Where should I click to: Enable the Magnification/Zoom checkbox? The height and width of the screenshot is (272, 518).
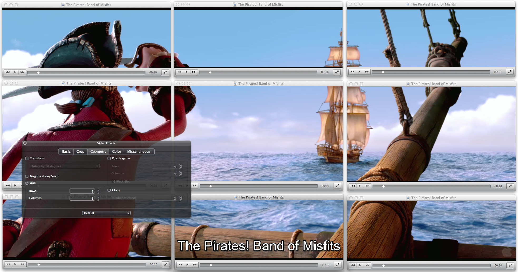tap(27, 176)
